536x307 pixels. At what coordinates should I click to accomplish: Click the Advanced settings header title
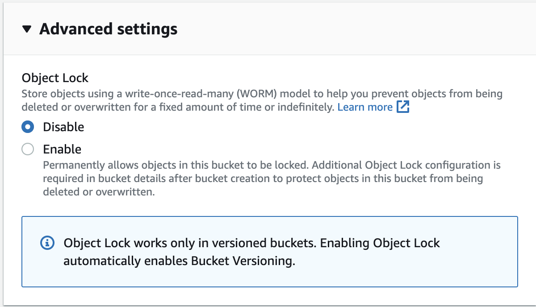tap(109, 29)
